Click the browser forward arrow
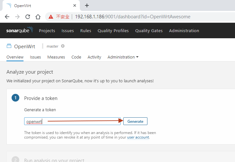The width and height of the screenshot is (235, 162). click(x=17, y=17)
